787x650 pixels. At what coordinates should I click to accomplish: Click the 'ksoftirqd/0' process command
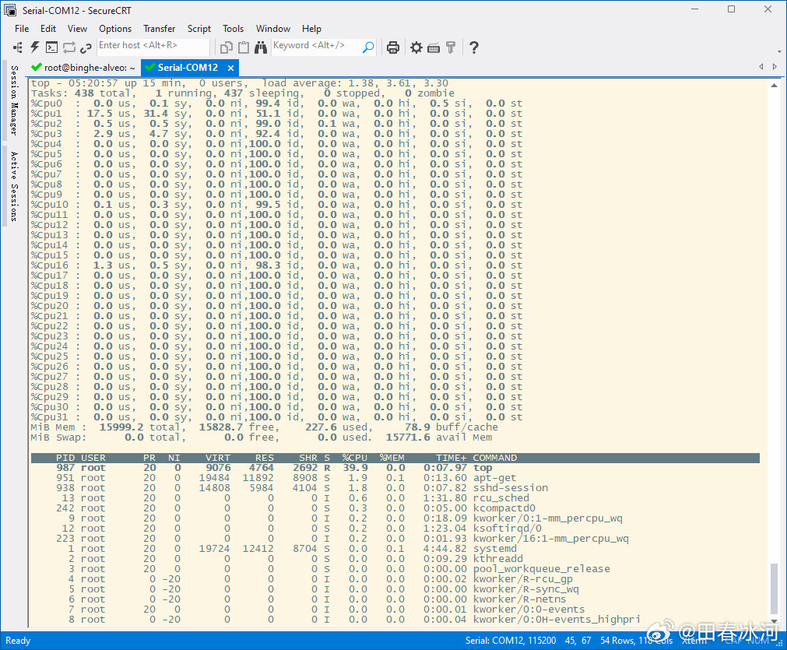coord(508,528)
